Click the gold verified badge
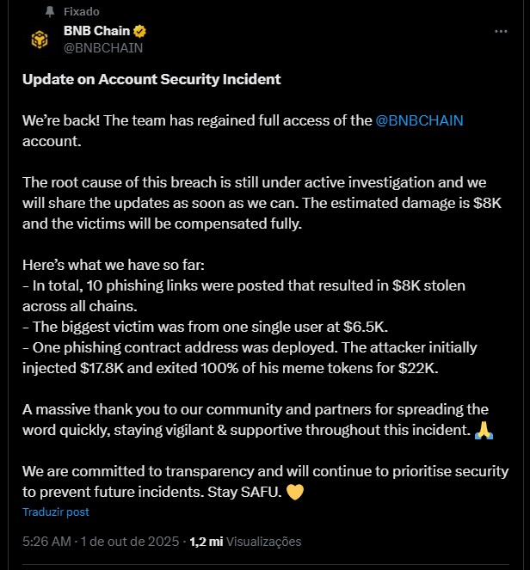 coord(139,32)
